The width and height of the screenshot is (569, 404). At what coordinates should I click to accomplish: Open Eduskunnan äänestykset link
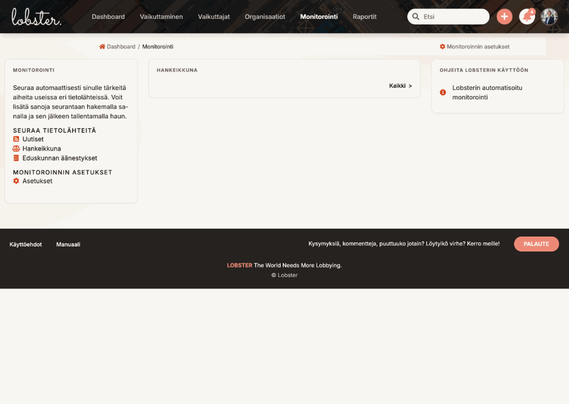click(60, 158)
